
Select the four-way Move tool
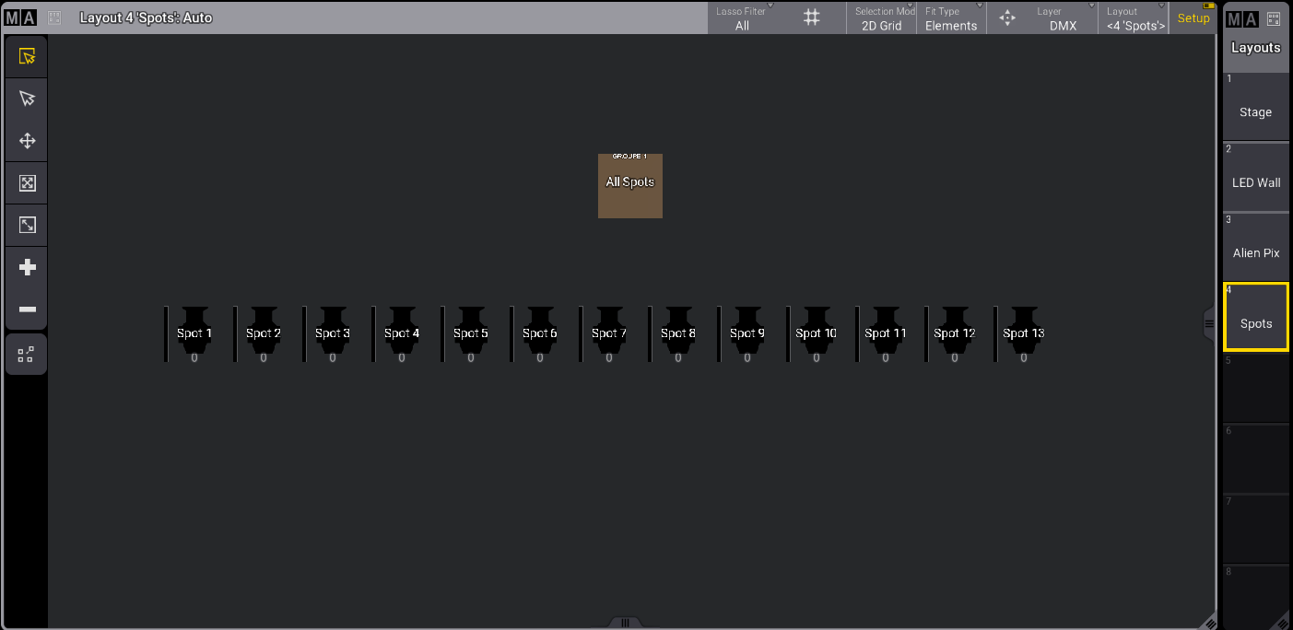click(x=27, y=141)
